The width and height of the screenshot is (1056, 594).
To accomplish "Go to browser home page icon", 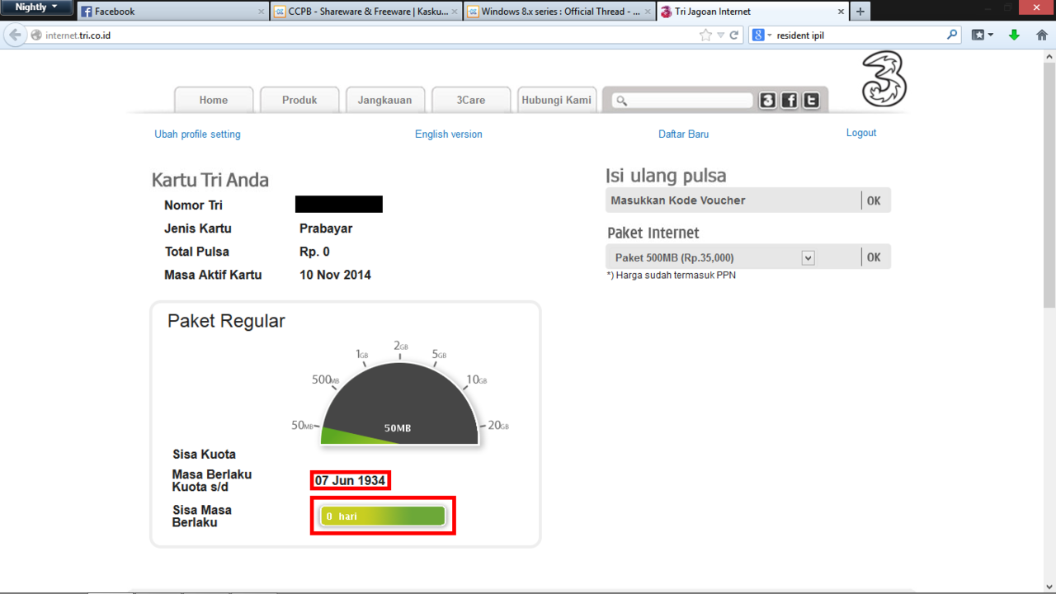I will 1042,35.
